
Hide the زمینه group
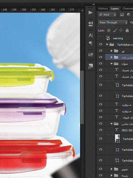(100, 175)
